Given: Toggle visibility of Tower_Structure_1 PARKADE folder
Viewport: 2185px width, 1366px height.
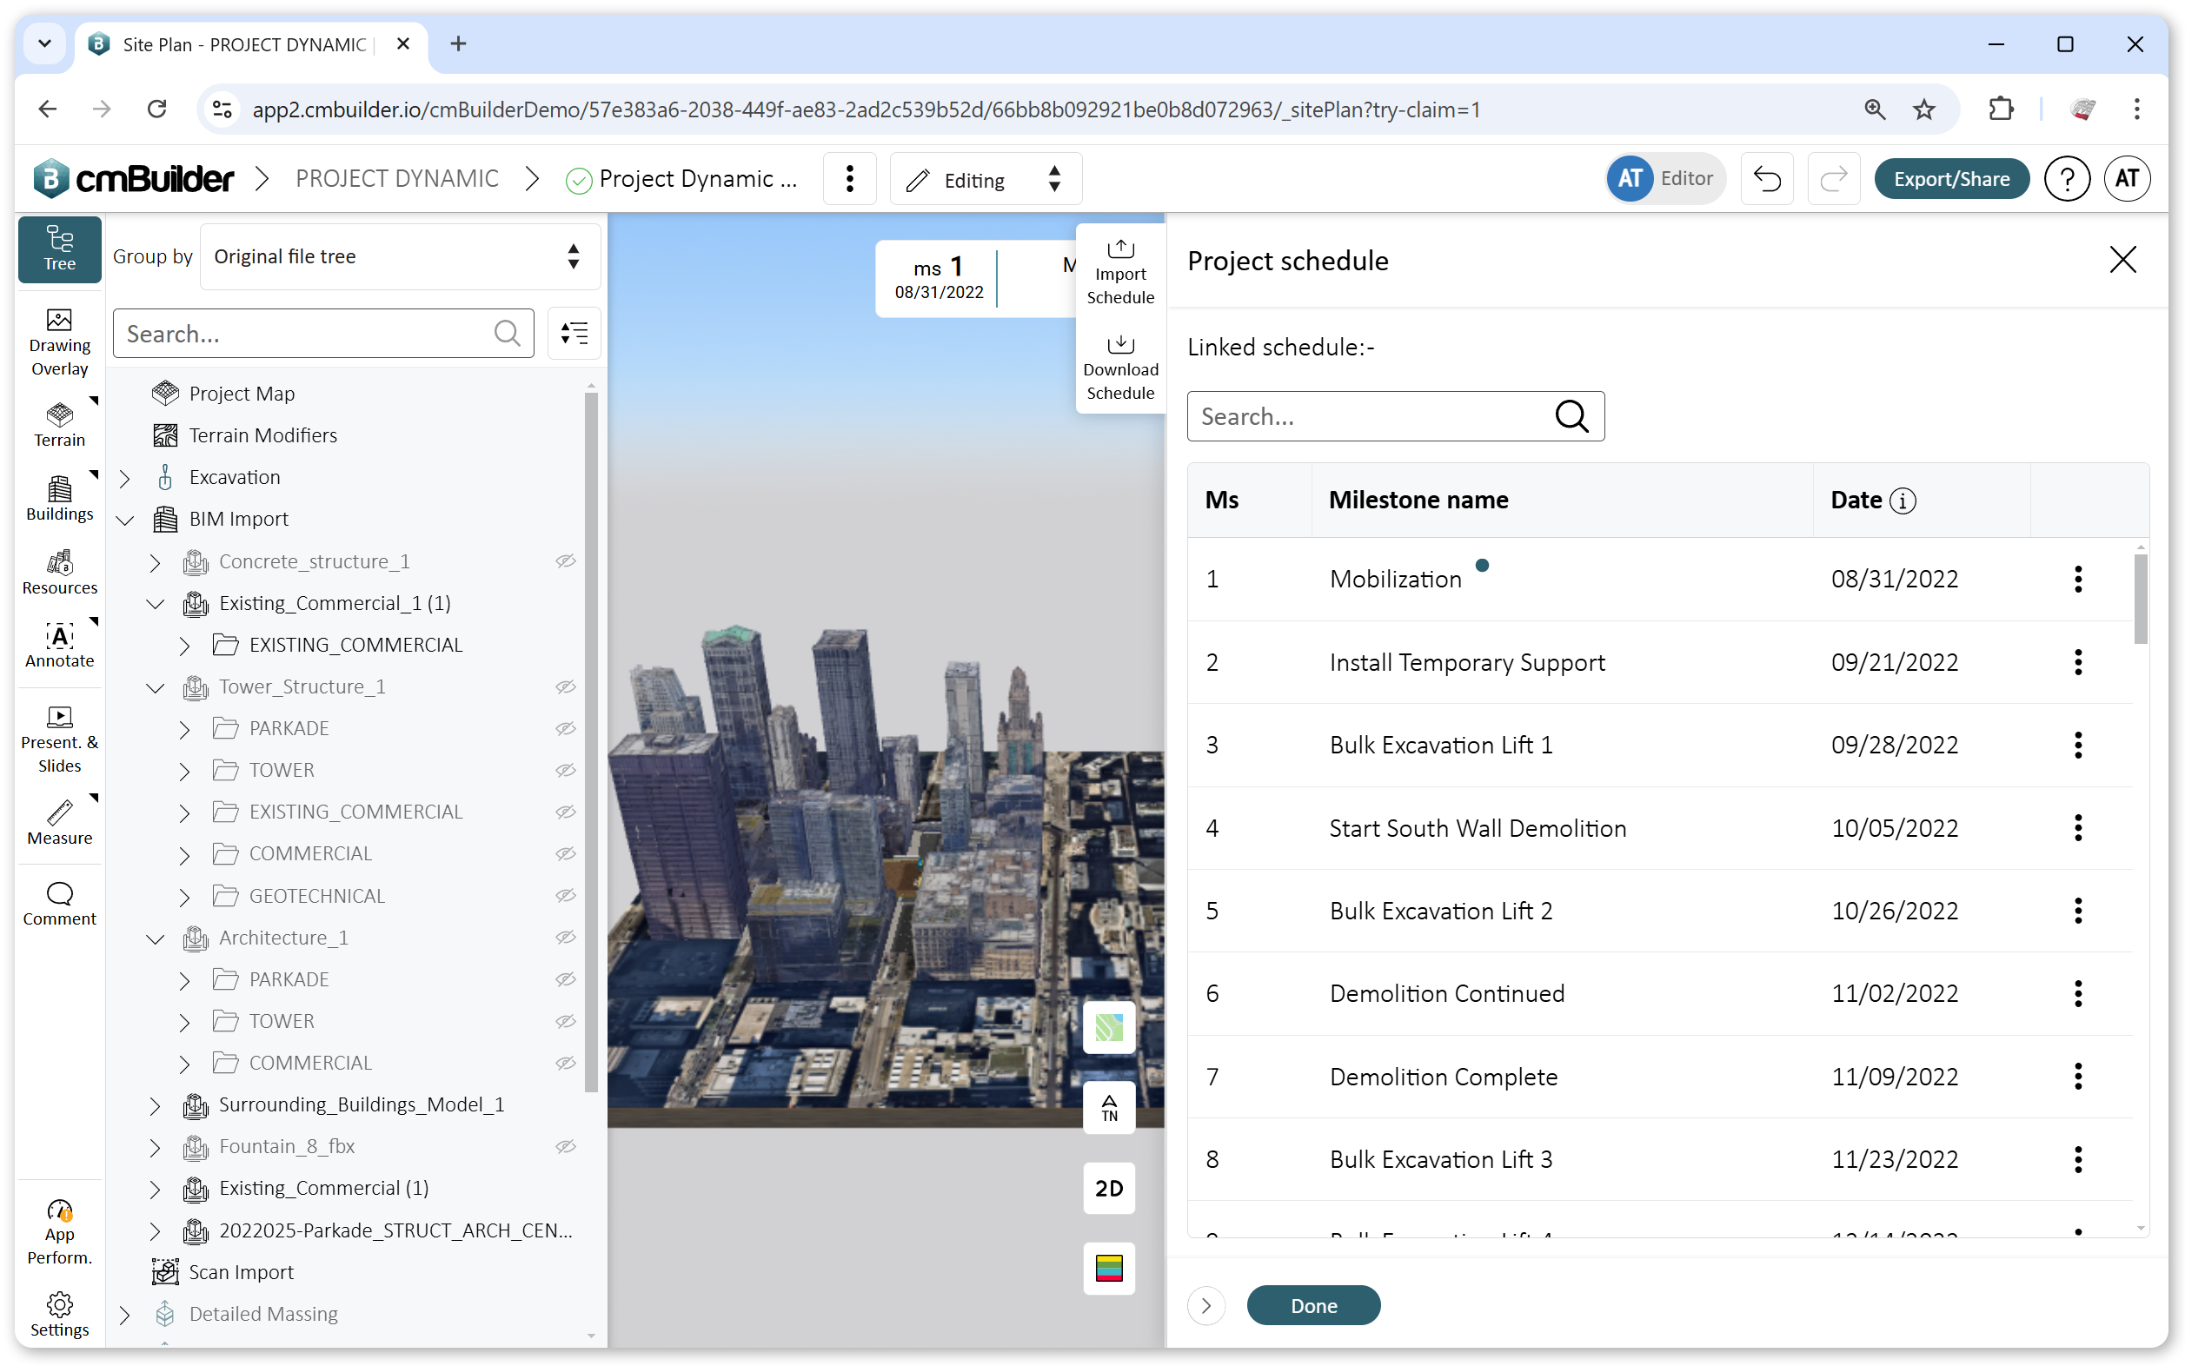Looking at the screenshot, I should pyautogui.click(x=566, y=728).
